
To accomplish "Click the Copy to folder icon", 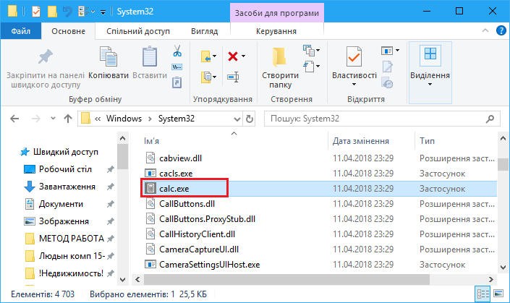I will pos(206,77).
